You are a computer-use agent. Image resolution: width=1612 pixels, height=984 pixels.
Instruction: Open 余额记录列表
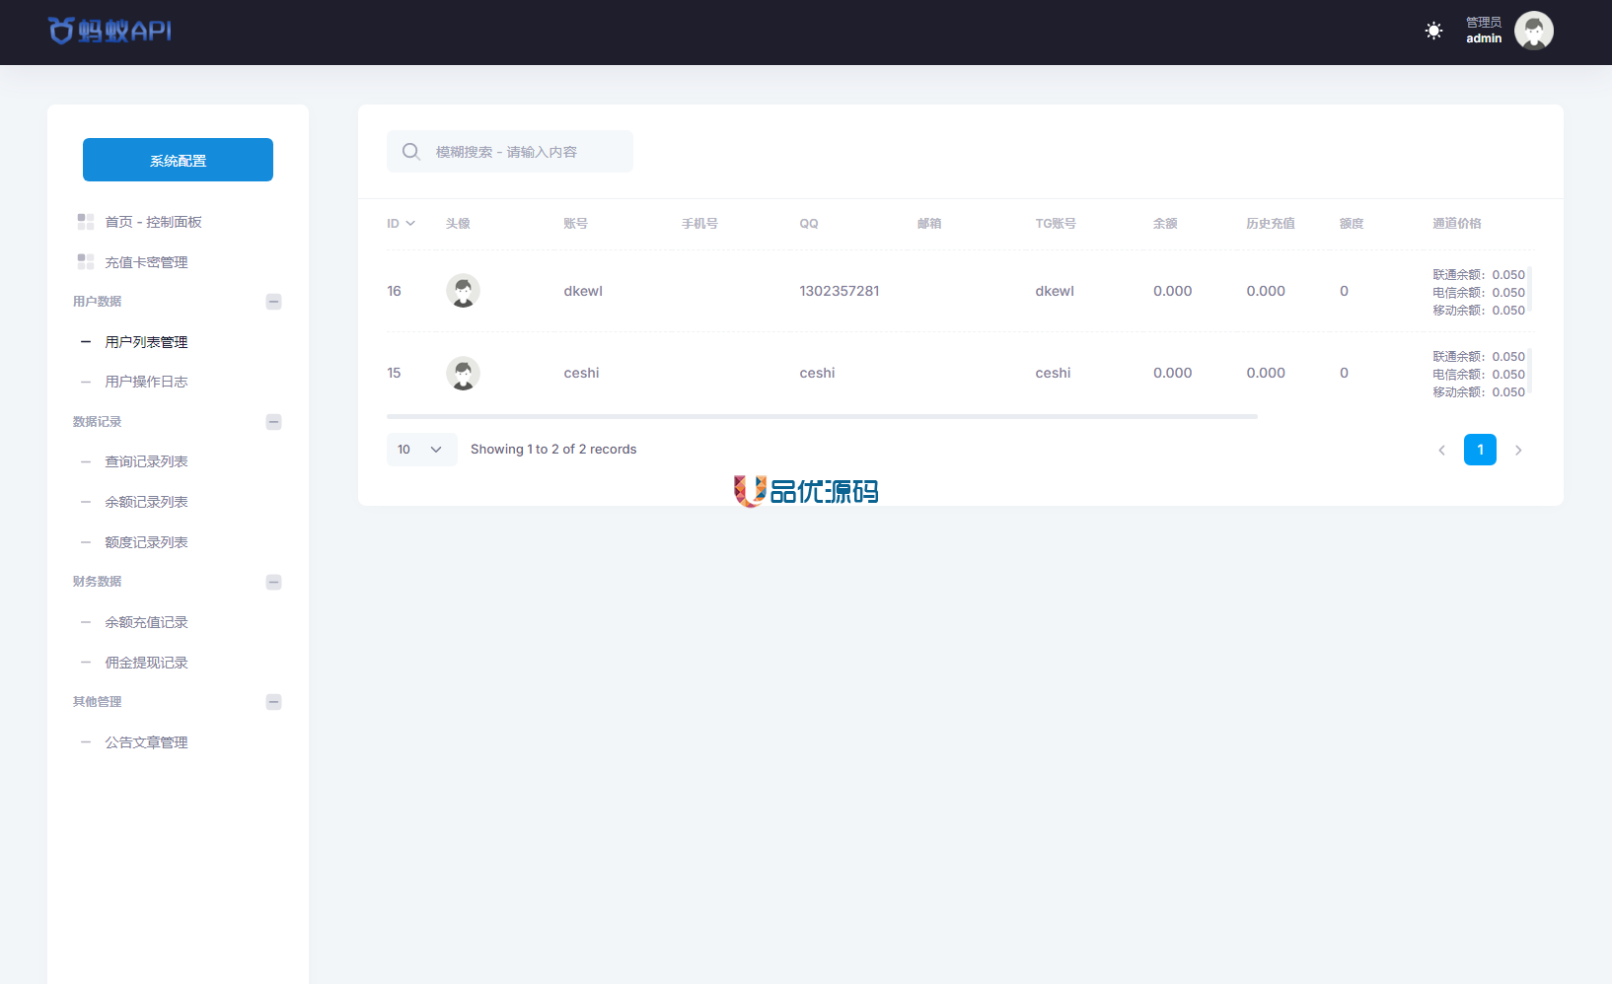point(146,502)
